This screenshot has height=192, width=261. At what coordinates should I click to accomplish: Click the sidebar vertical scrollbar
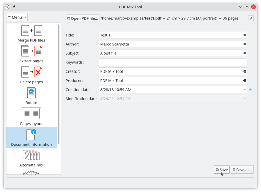click(x=59, y=84)
